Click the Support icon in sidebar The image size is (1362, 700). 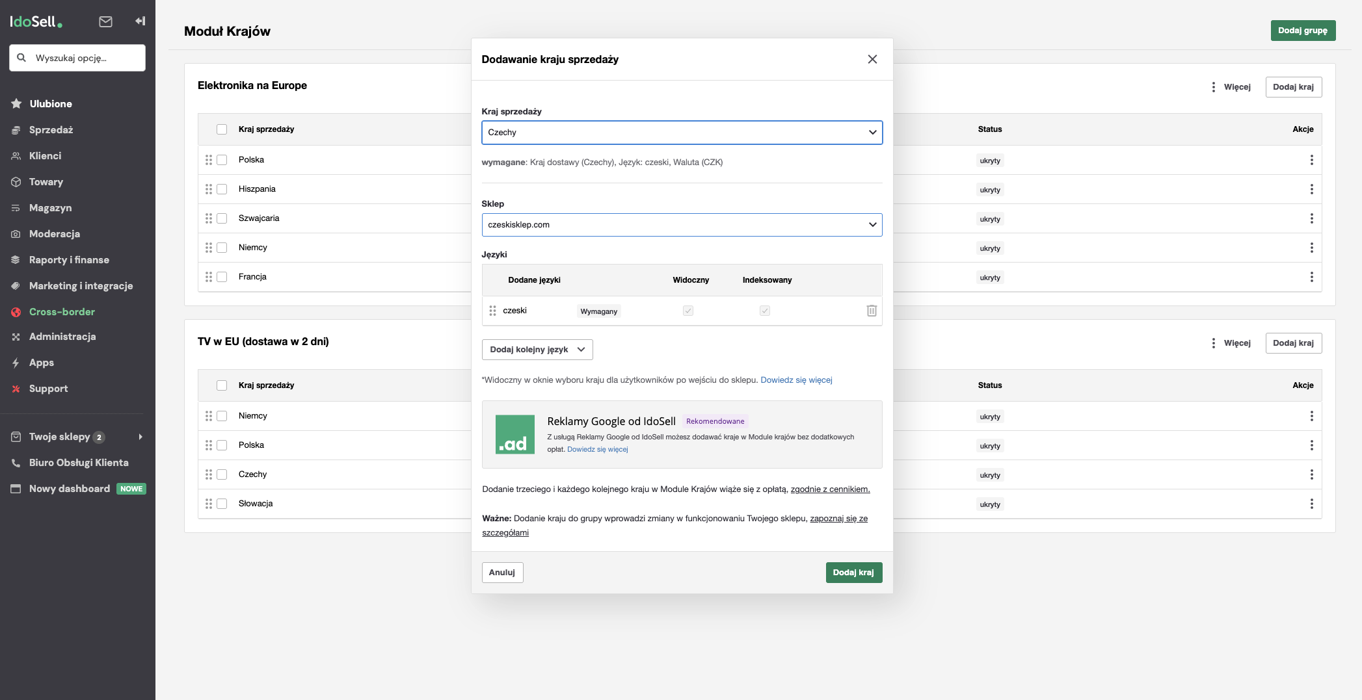point(16,389)
